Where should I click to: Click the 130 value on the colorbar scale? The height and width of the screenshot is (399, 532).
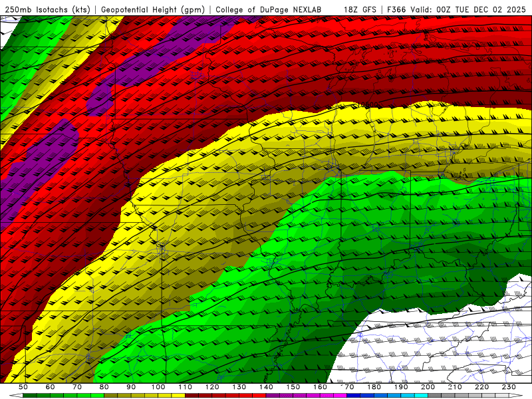[239, 387]
